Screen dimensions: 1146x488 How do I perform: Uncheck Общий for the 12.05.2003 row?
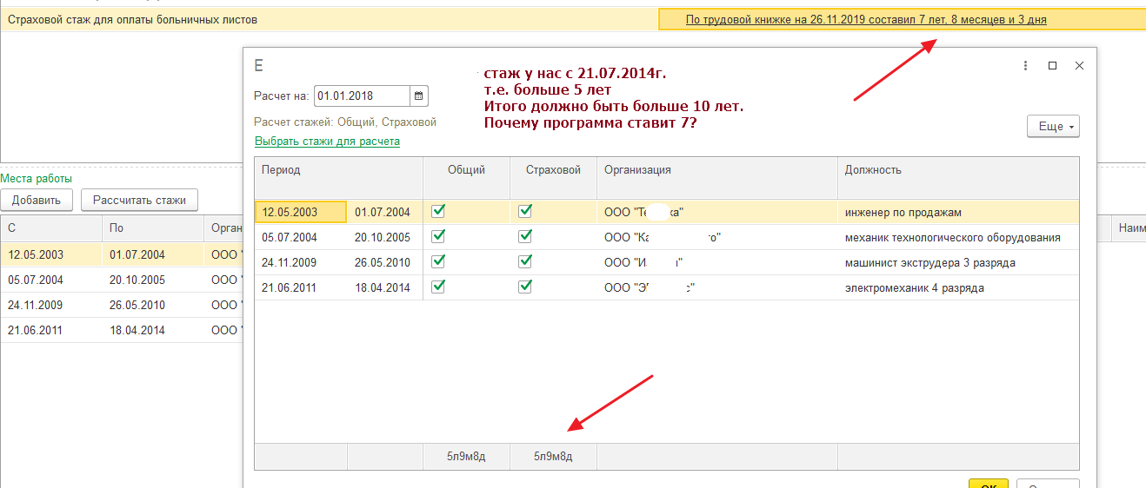click(438, 211)
